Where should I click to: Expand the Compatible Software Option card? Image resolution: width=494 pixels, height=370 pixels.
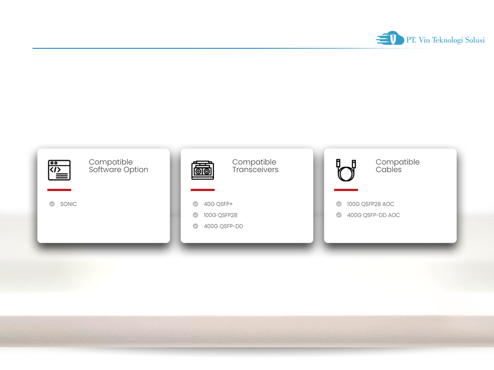coord(103,195)
